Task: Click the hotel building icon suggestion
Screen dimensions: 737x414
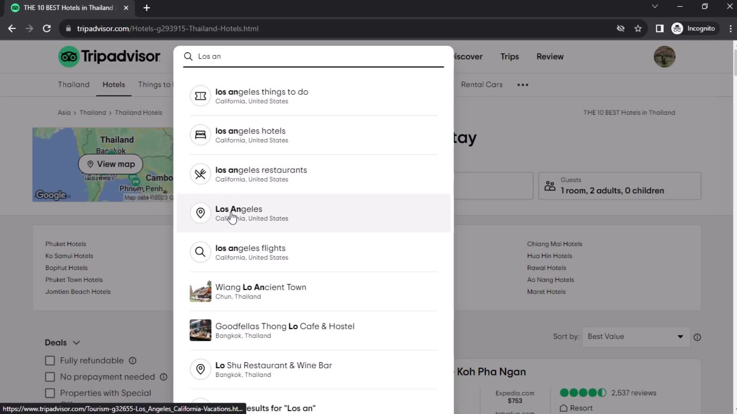Action: (x=200, y=135)
